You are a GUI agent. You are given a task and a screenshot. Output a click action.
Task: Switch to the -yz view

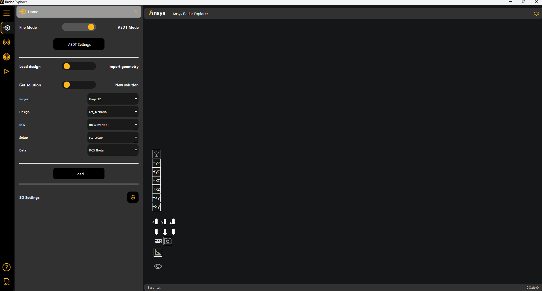pos(156,163)
